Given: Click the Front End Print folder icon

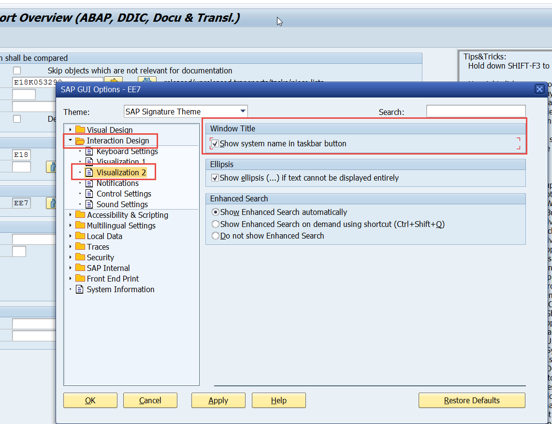Looking at the screenshot, I should (x=80, y=279).
